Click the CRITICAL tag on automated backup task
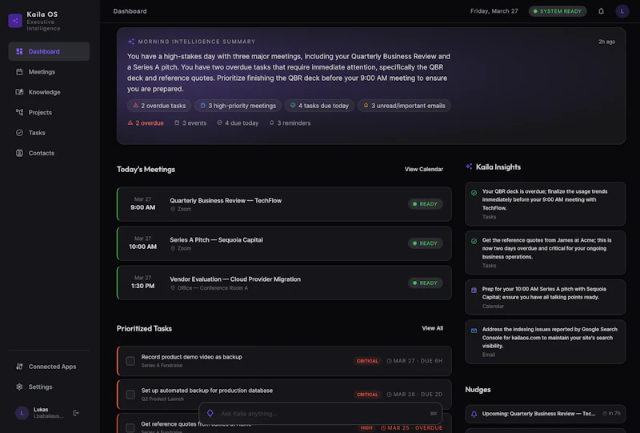 tap(367, 395)
